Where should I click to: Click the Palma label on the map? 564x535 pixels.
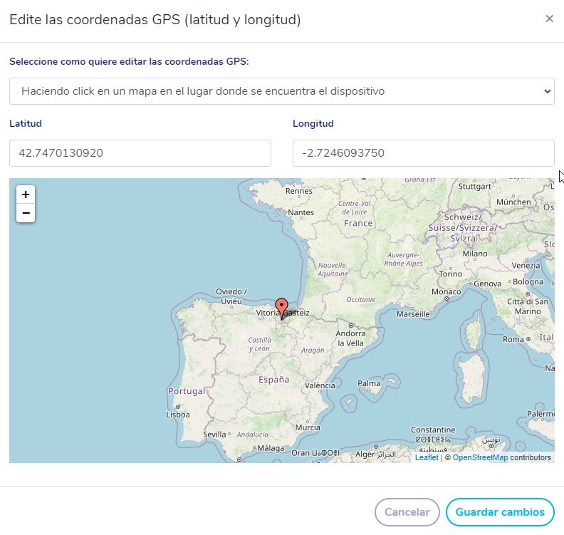(369, 383)
